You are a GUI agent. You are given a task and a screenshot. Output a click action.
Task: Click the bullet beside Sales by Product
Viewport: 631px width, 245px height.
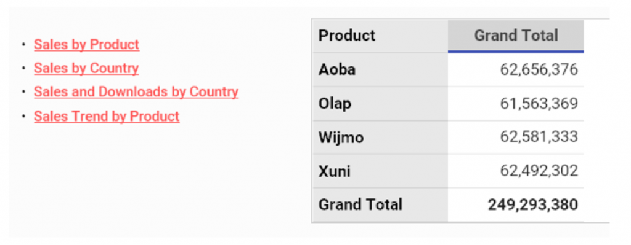tap(24, 44)
